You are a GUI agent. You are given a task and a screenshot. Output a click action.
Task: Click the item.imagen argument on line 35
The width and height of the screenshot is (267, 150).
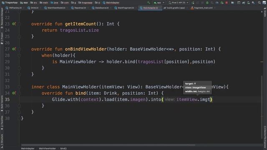pyautogui.click(x=131, y=100)
